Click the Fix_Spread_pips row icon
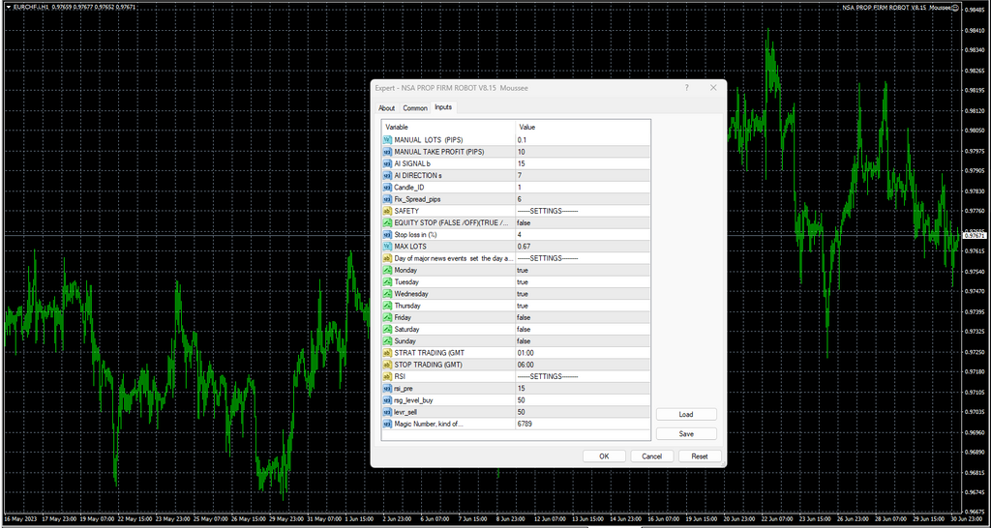This screenshot has height=528, width=991. tap(387, 199)
